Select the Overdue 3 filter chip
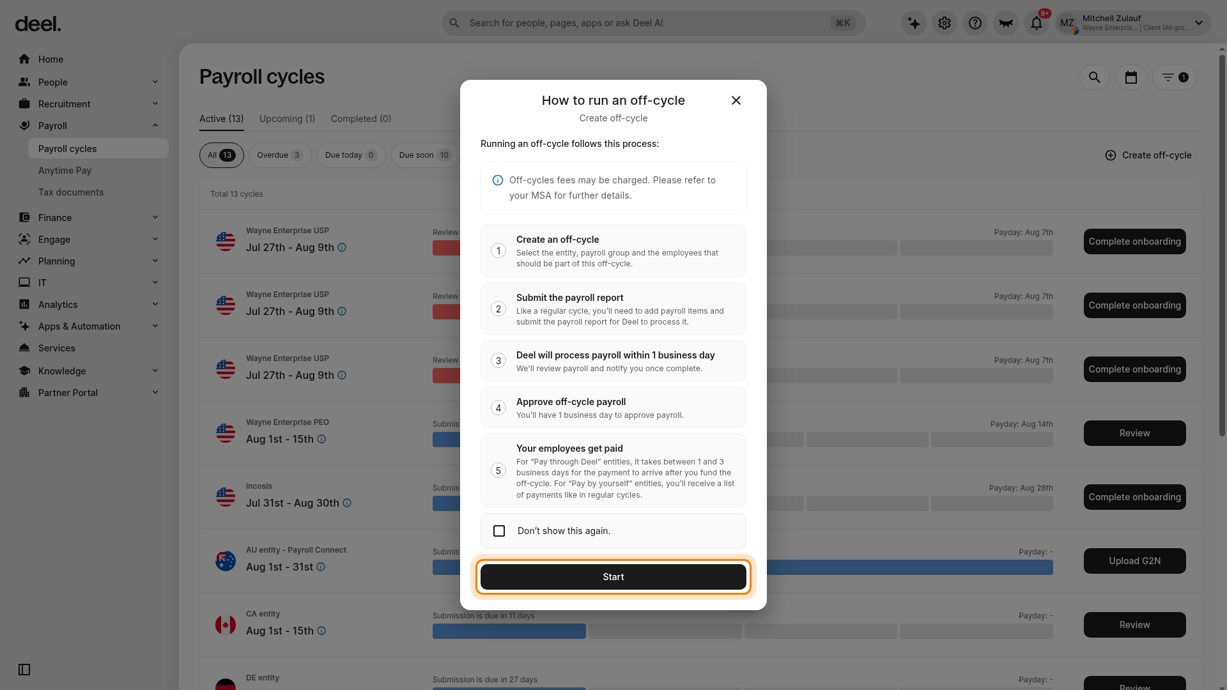This screenshot has height=690, width=1227. (x=280, y=155)
